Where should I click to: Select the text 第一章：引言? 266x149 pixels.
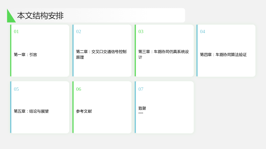click(x=26, y=55)
